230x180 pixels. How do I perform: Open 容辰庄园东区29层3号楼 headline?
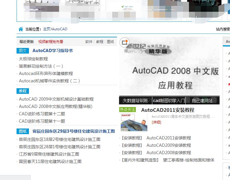point(74,131)
